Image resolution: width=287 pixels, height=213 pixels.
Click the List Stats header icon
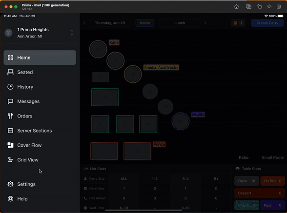pos(86,169)
